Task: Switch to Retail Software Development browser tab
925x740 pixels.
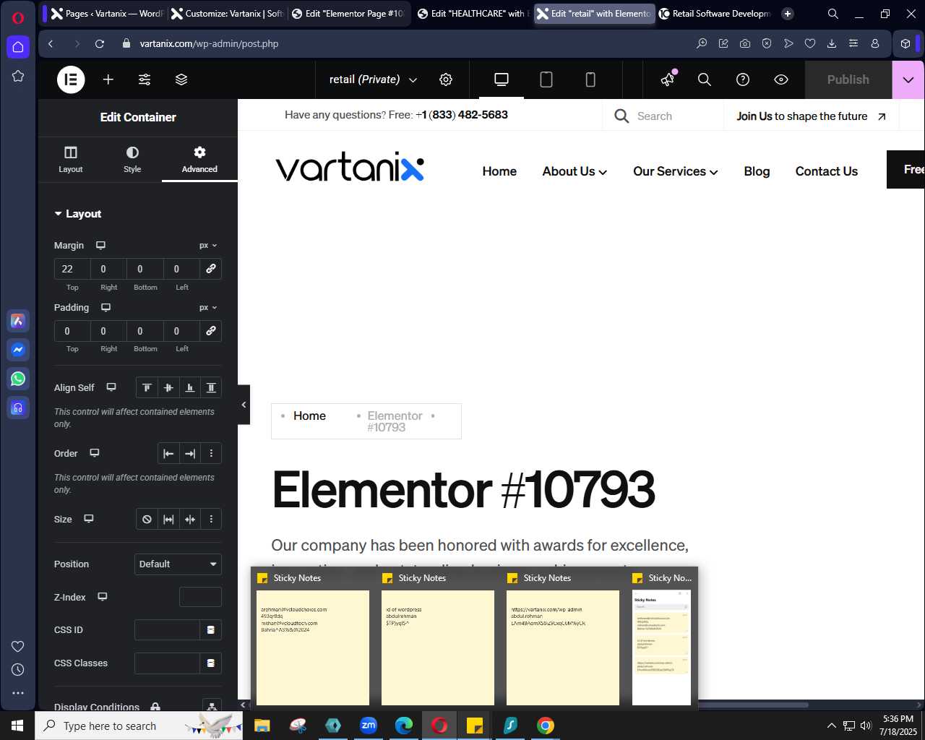Action: coord(714,14)
